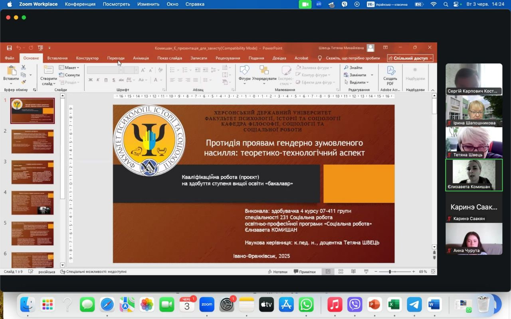
Task: Click the Undo arrow in the PowerPoint title bar
Action: pos(19,48)
